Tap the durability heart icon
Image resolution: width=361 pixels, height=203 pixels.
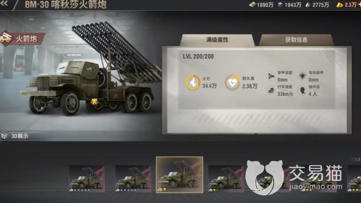[x=232, y=82]
